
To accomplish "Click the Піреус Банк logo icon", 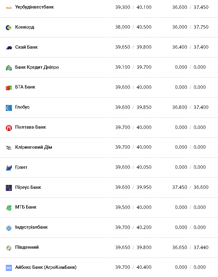I will click(9, 188).
